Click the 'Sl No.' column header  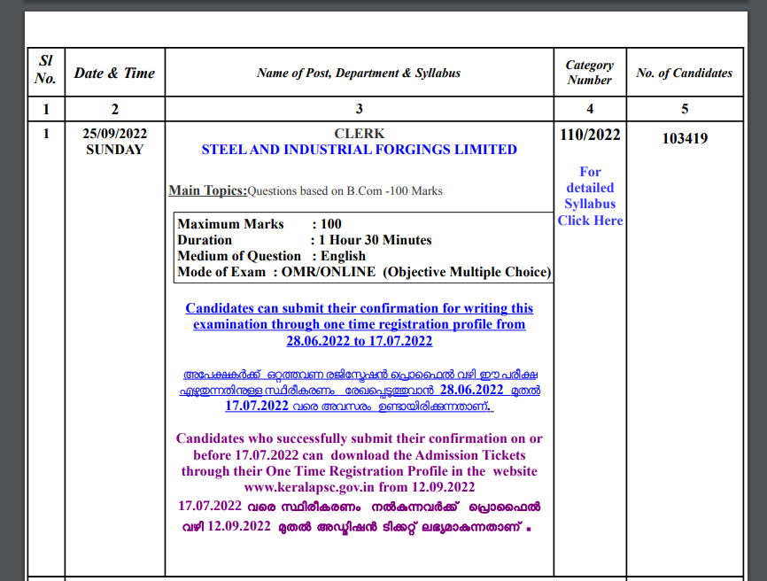point(46,69)
